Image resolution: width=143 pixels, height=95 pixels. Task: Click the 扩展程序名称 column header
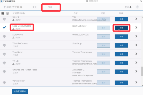coord(19,13)
